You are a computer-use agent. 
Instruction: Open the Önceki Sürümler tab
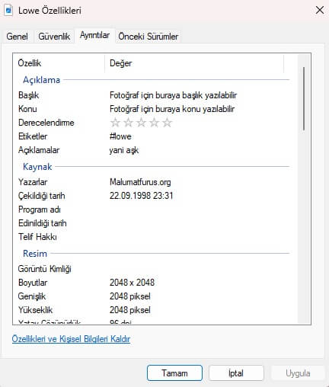(x=149, y=37)
